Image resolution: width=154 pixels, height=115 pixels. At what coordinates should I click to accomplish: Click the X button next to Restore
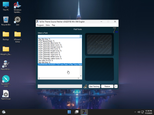point(116,86)
